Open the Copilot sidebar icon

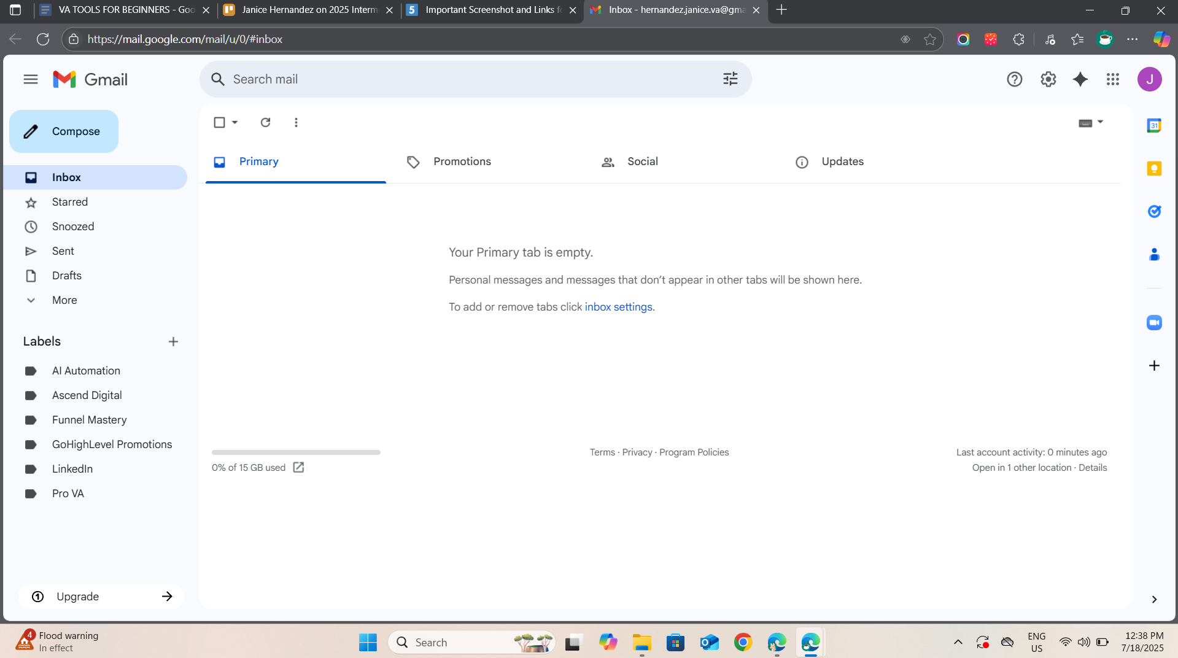coord(1161,39)
